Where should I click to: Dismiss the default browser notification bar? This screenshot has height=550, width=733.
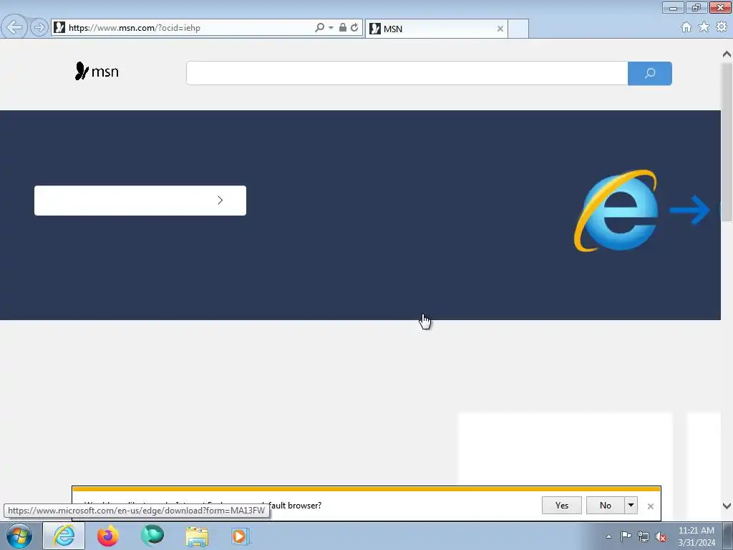point(650,506)
